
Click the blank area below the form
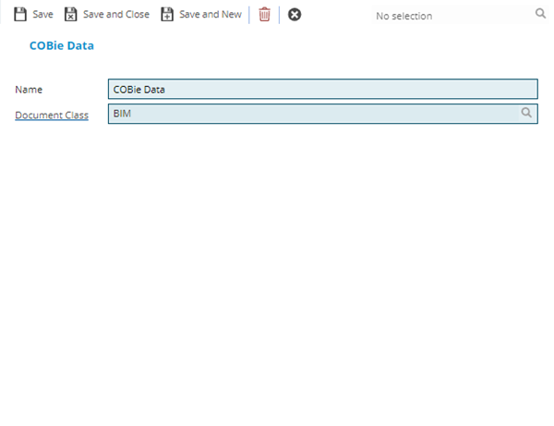pyautogui.click(x=277, y=277)
